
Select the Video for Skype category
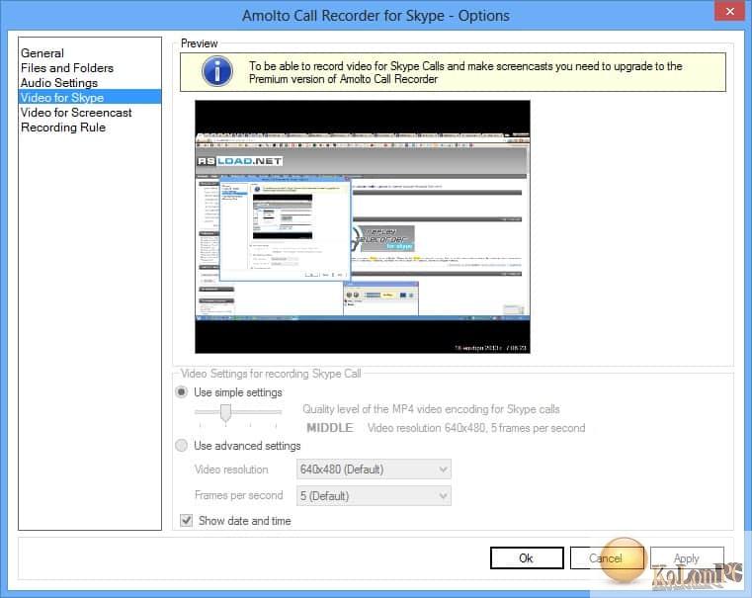(x=90, y=97)
